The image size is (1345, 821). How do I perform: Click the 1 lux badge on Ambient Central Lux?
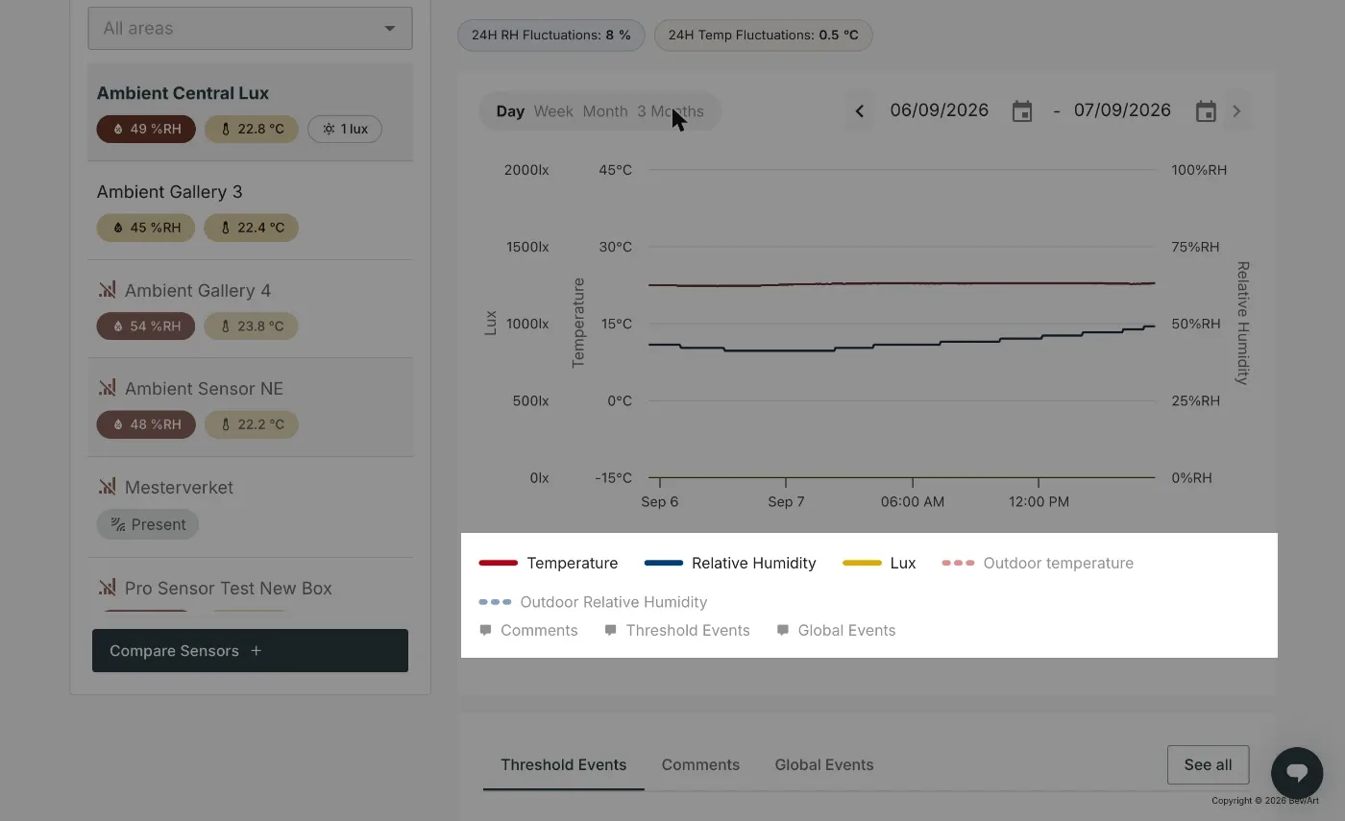[x=345, y=129]
